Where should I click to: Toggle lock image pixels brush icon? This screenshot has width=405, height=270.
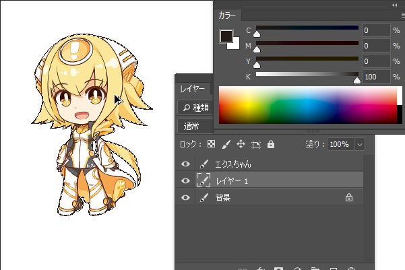click(x=226, y=144)
